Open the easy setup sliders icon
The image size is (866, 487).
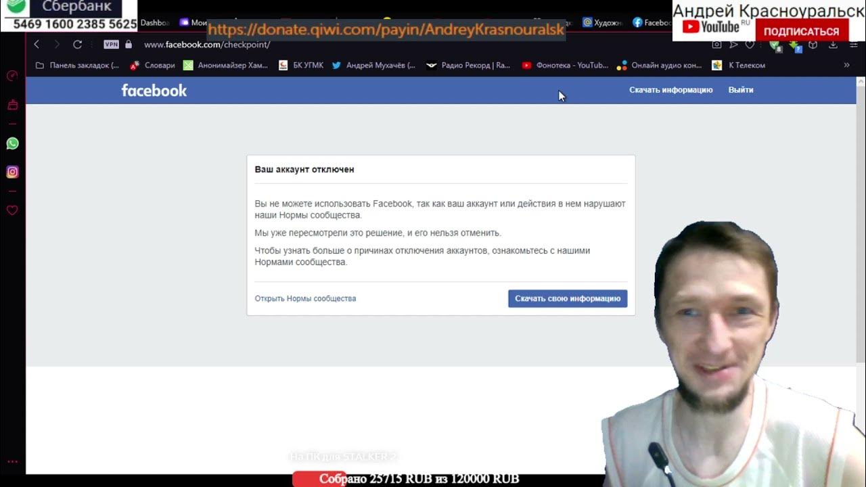(854, 45)
